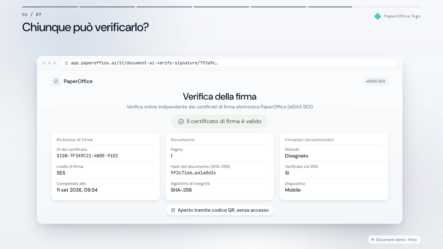Click the 'Chiunque può verificarlo?' title

coord(85,27)
